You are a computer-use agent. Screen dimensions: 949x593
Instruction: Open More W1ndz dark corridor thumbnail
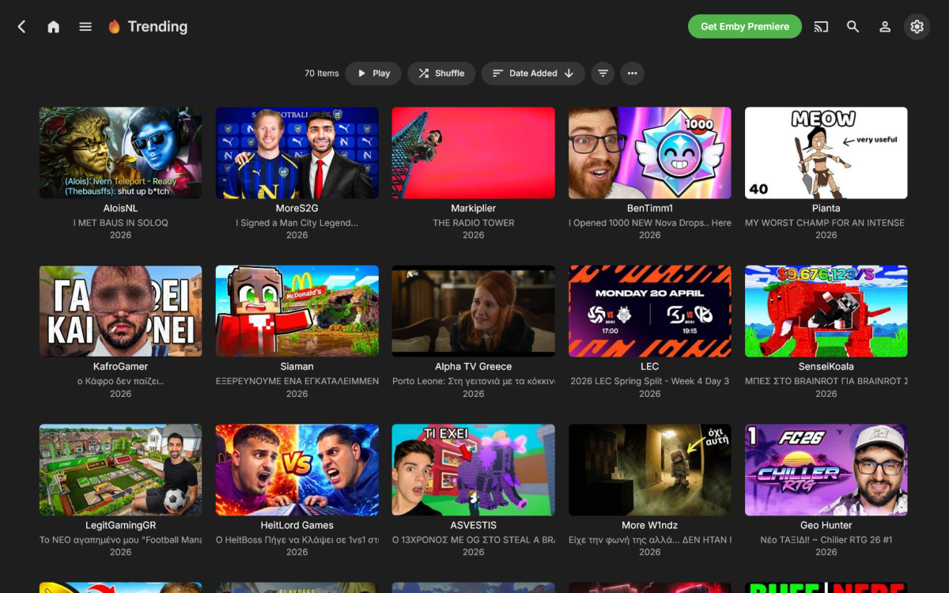(650, 470)
